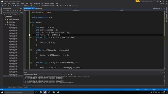Expand the References node
Image resolution: width=168 pixels, height=94 pixels.
click(x=6, y=18)
